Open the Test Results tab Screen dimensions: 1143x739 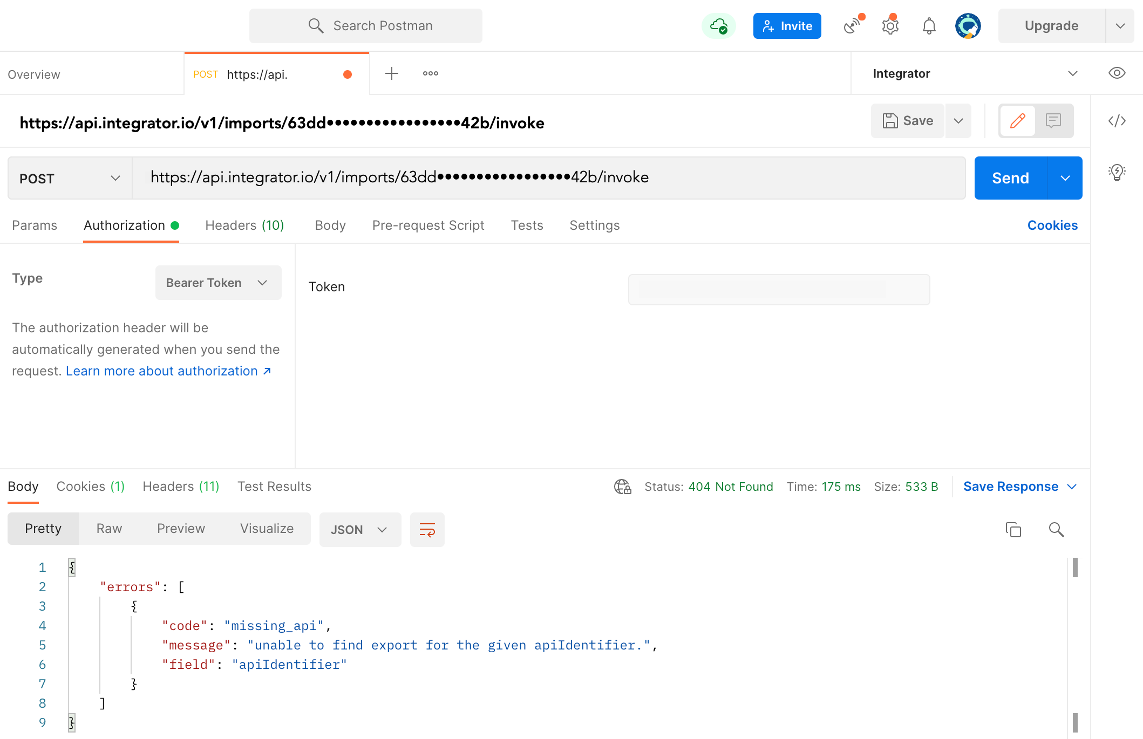(274, 487)
